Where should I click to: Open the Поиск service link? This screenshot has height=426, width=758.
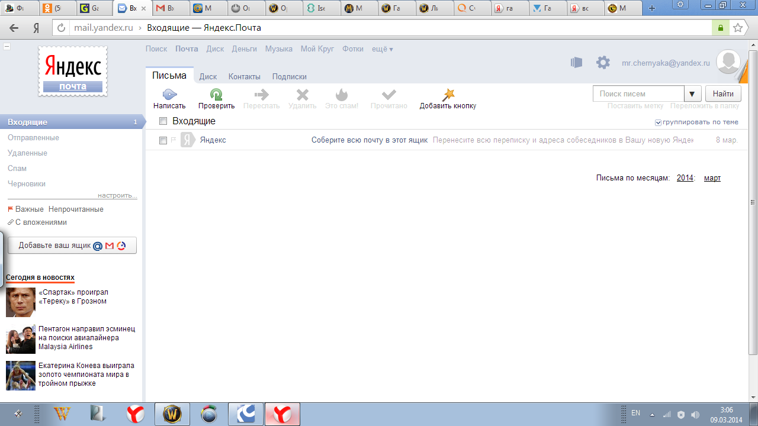(x=156, y=49)
